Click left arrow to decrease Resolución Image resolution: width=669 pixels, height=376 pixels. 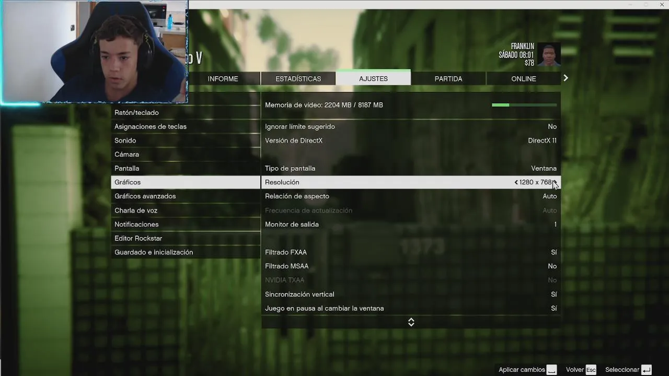pos(516,182)
